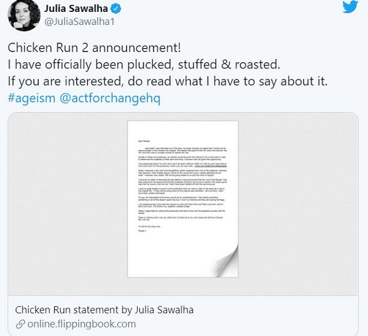Click the Twitter bird logo
The image size is (368, 336).
[350, 7]
